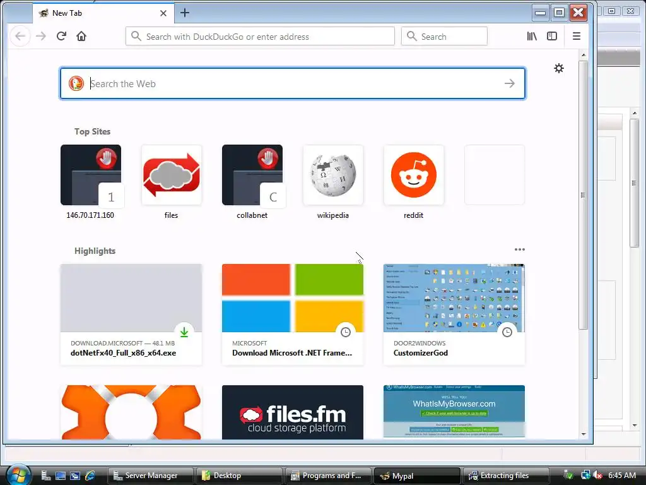The image size is (646, 485).
Task: Submit the web search with the arrow button
Action: (x=510, y=83)
